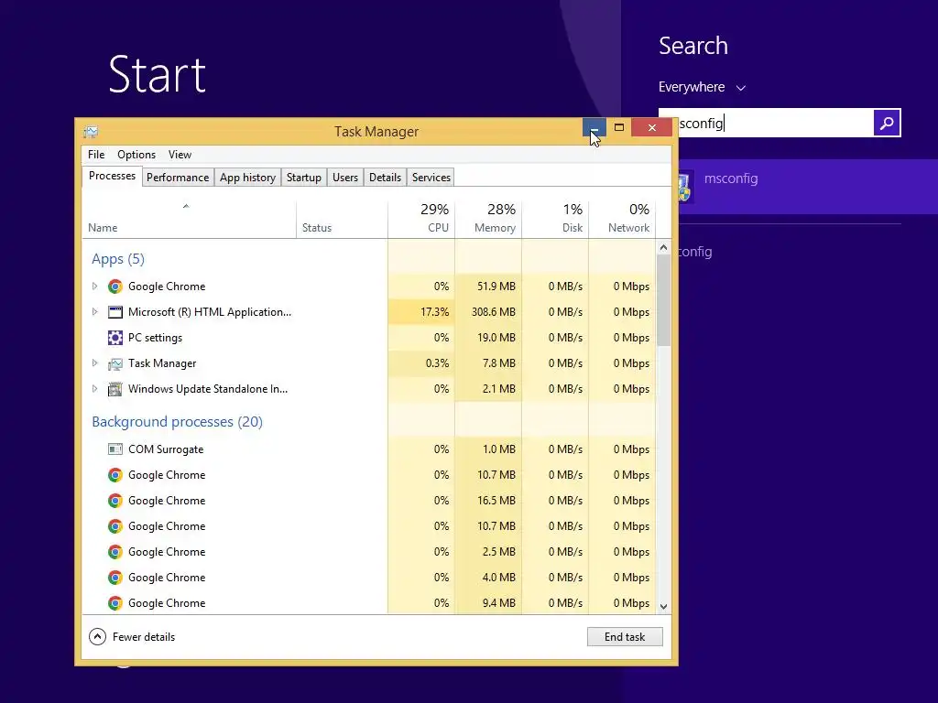Click the scrollbar down arrow

point(663,606)
